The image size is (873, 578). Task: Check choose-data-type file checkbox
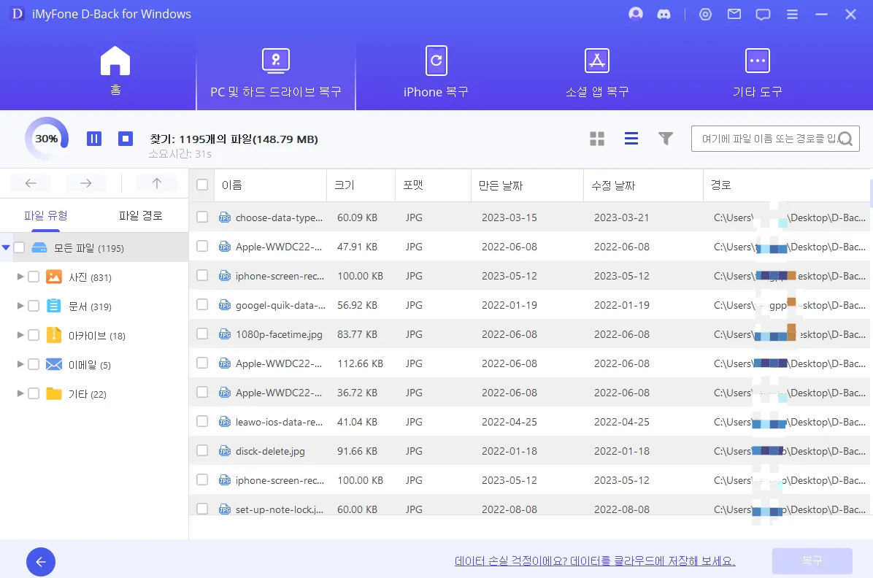click(x=202, y=217)
